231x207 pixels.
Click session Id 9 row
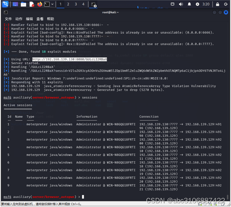(114, 187)
